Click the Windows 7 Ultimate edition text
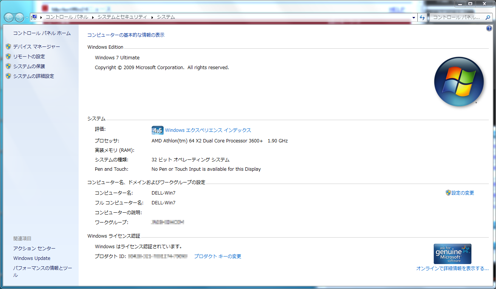This screenshot has width=496, height=289. [x=117, y=57]
